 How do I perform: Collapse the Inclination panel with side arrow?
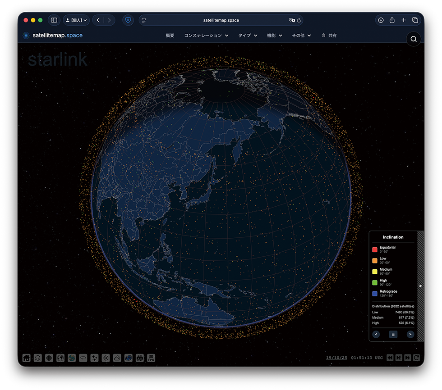tap(420, 286)
